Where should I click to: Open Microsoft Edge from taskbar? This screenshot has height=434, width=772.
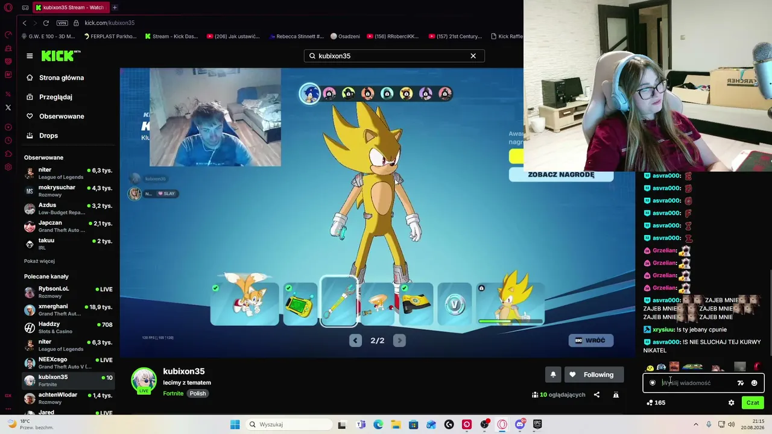pos(378,424)
